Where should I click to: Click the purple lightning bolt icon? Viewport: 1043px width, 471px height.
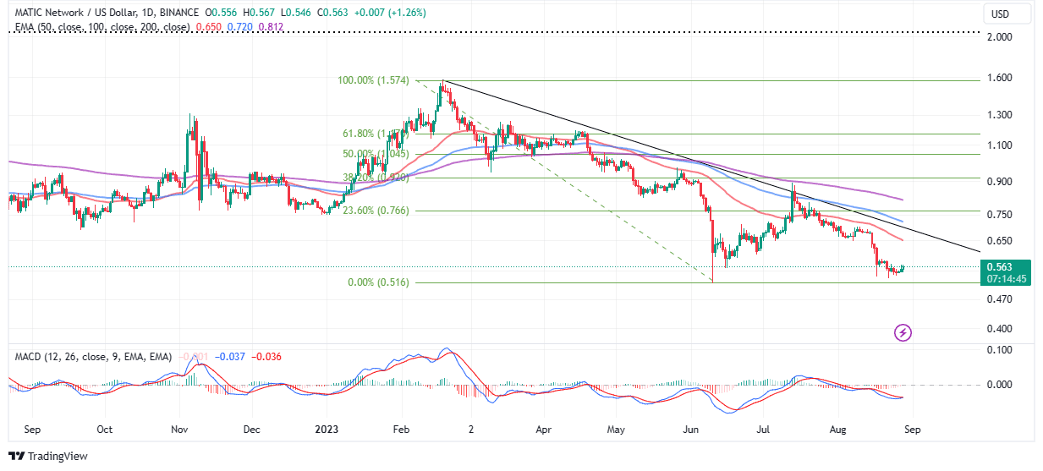tap(903, 332)
